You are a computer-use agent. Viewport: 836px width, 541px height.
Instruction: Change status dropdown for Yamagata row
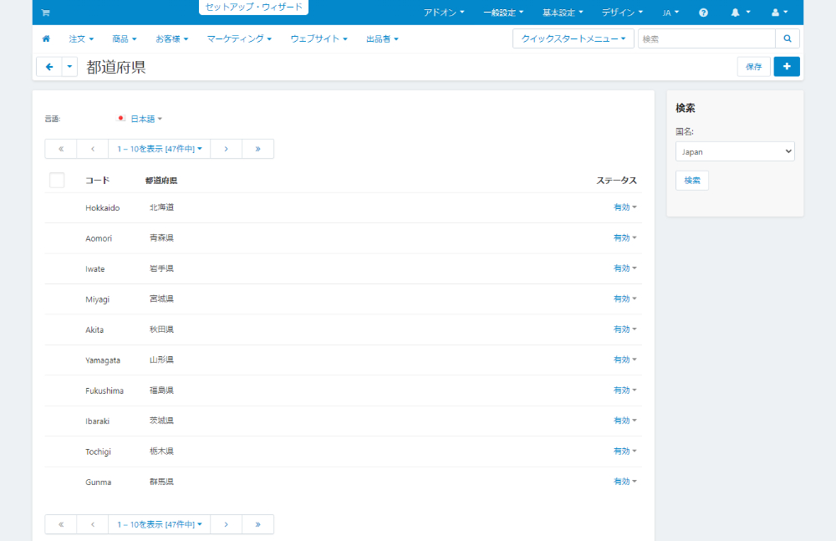click(x=624, y=360)
